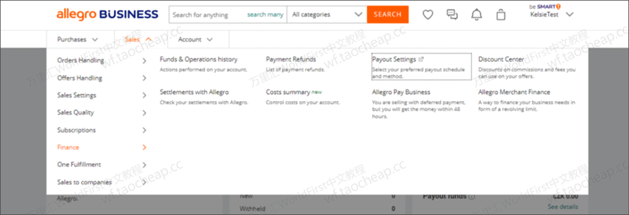Select Sales Quality menu item
The height and width of the screenshot is (215, 629).
75,113
